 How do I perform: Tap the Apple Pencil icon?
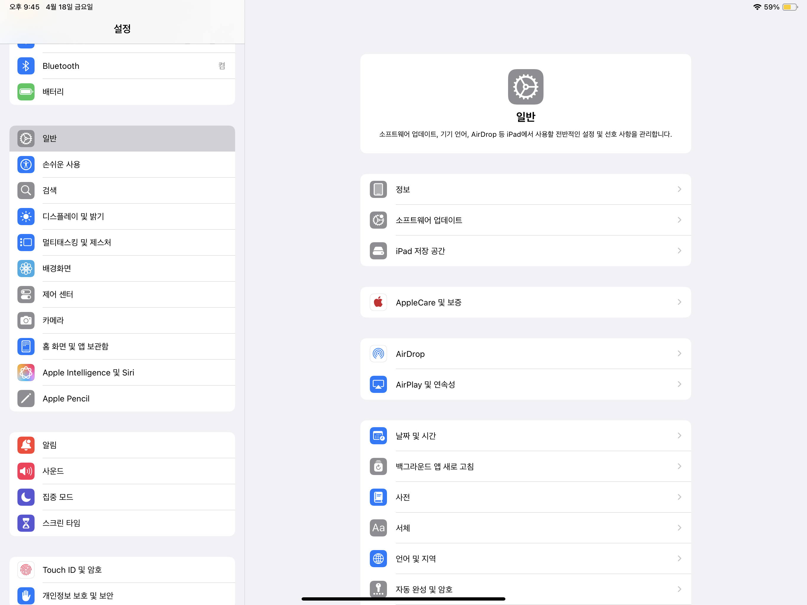point(26,399)
